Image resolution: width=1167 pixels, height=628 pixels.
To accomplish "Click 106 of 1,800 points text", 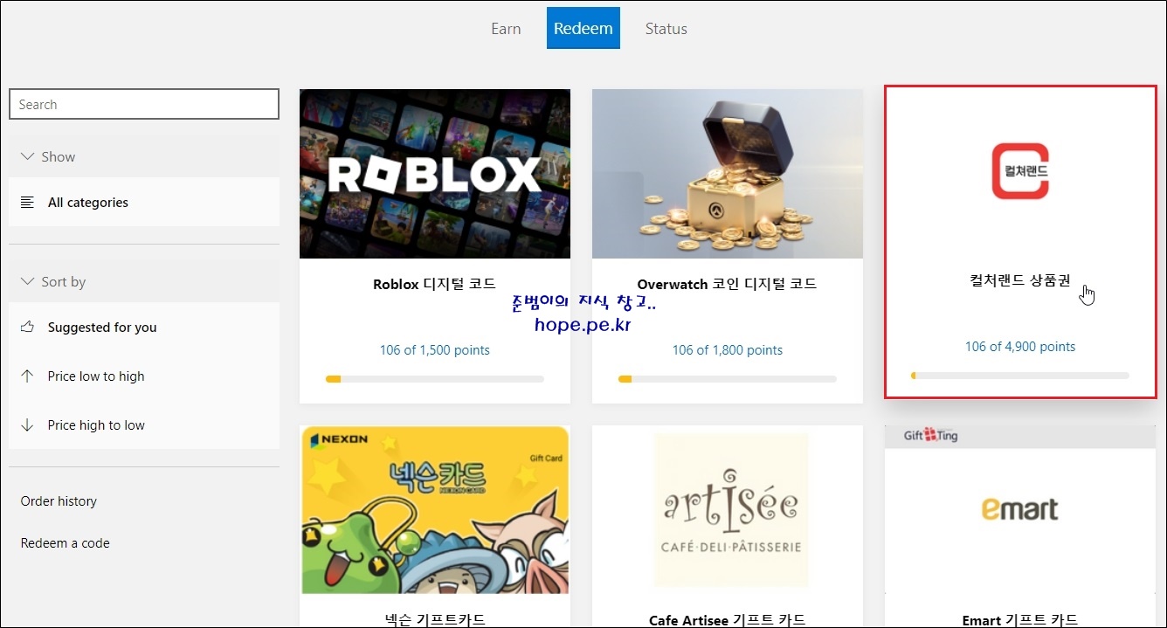I will [727, 350].
